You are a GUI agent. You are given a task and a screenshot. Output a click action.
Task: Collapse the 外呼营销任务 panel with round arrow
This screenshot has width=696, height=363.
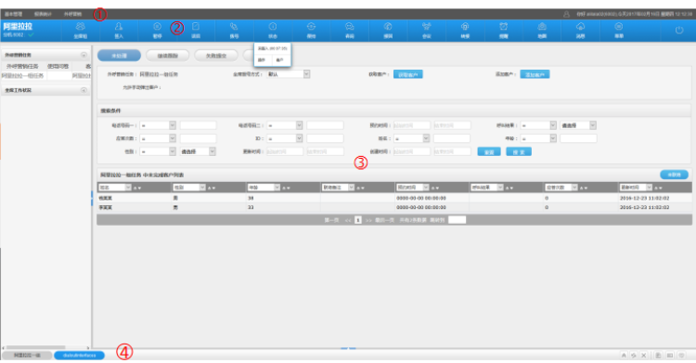pos(84,55)
